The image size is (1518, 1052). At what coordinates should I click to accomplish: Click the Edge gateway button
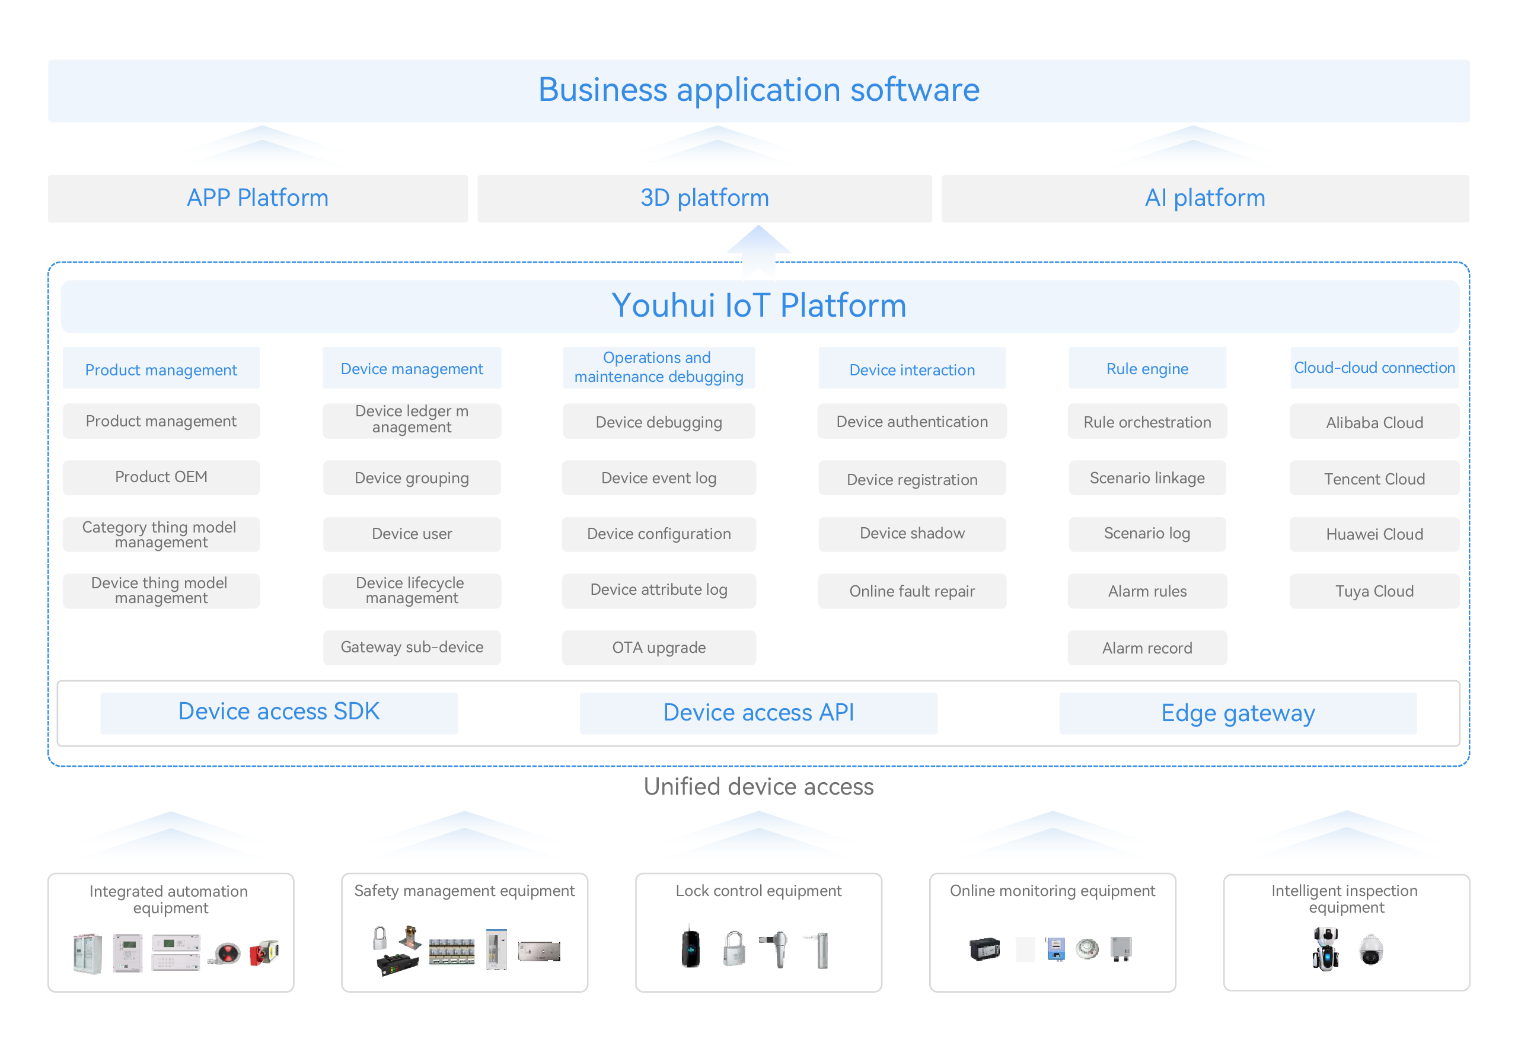tap(1237, 713)
